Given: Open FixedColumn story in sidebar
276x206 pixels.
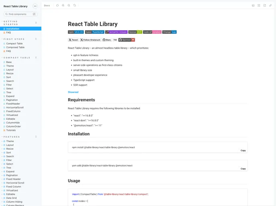Looking at the screenshot, I should point(13,111).
